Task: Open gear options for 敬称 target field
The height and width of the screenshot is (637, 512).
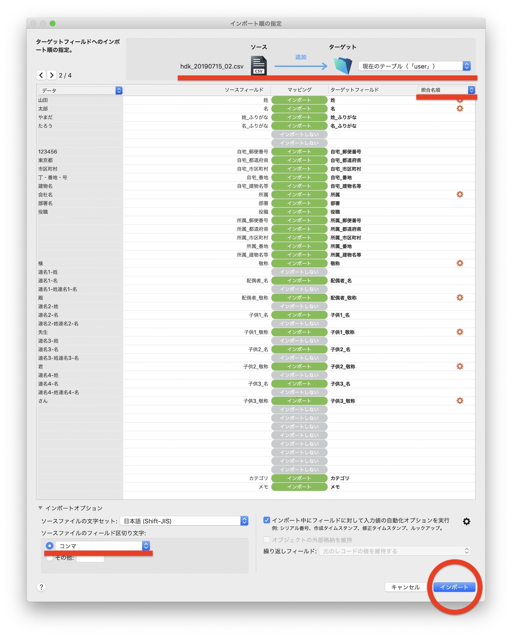Action: point(460,263)
